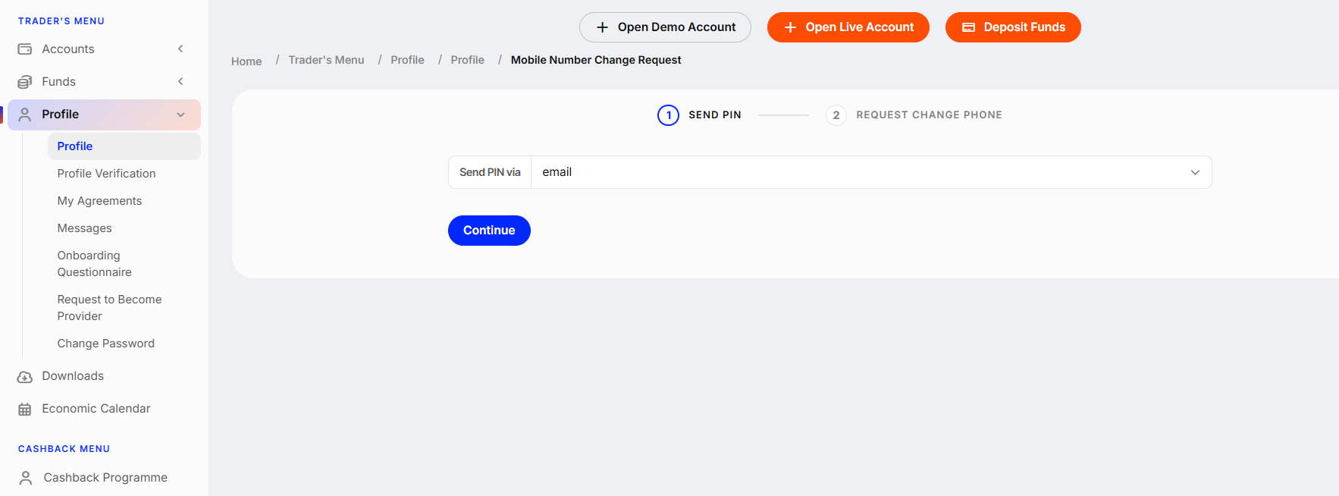The width and height of the screenshot is (1339, 496).
Task: Open Downloads page
Action: [73, 376]
